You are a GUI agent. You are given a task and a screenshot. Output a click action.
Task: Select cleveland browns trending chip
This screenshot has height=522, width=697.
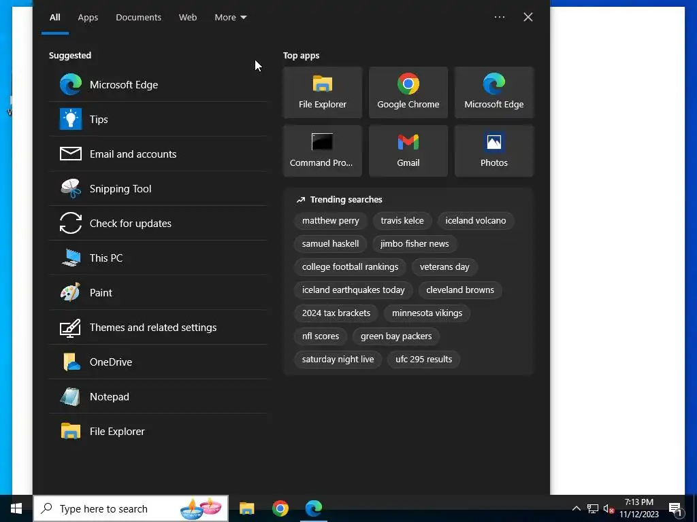click(x=460, y=290)
